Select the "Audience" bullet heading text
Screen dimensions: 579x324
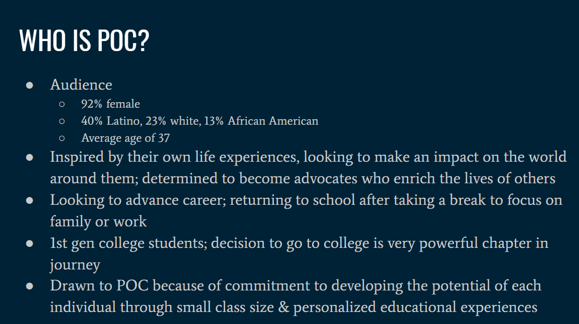click(x=81, y=85)
